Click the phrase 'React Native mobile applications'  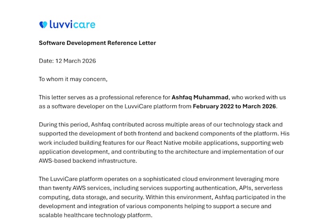click(192, 143)
